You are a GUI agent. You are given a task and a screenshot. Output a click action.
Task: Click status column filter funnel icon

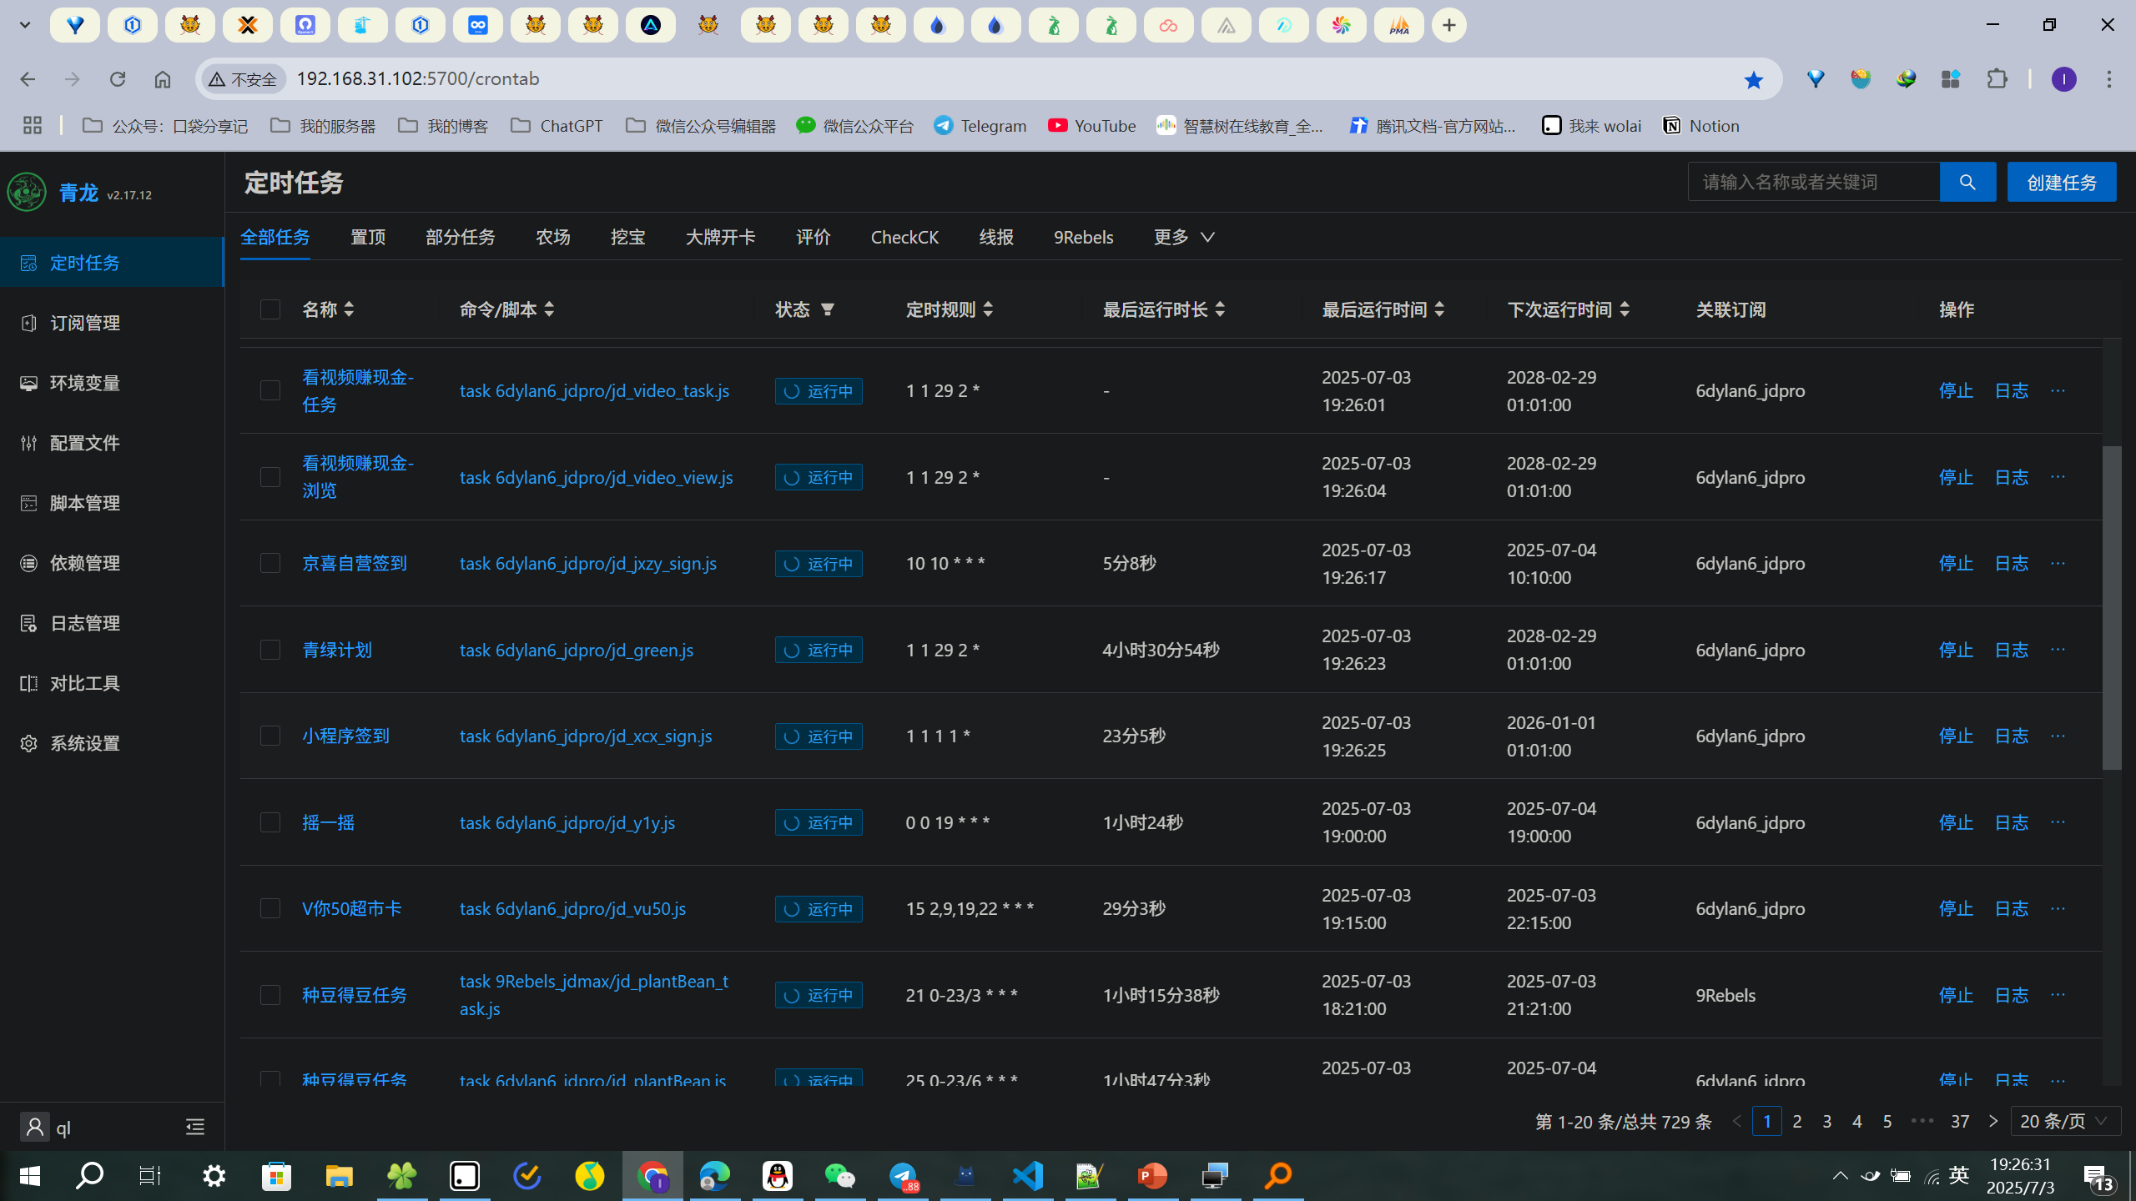pyautogui.click(x=827, y=309)
